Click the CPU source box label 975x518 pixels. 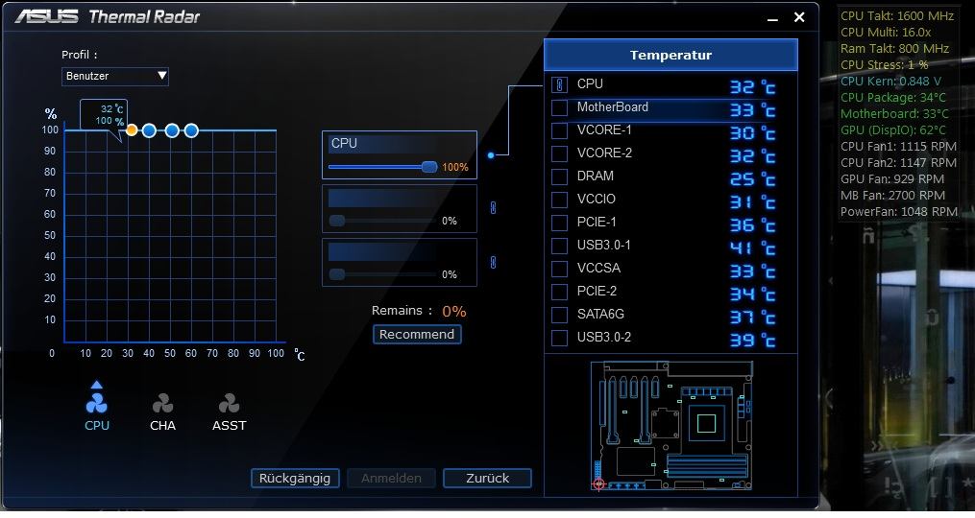344,144
